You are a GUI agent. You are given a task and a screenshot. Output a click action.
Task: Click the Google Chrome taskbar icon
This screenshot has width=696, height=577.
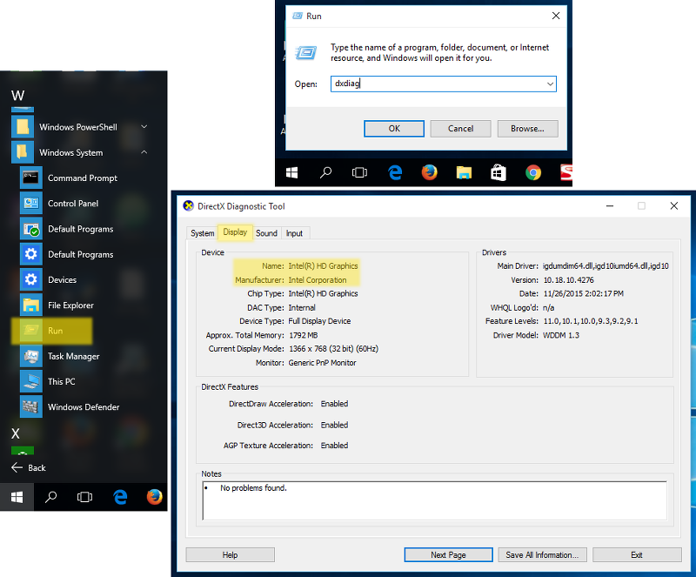(533, 172)
